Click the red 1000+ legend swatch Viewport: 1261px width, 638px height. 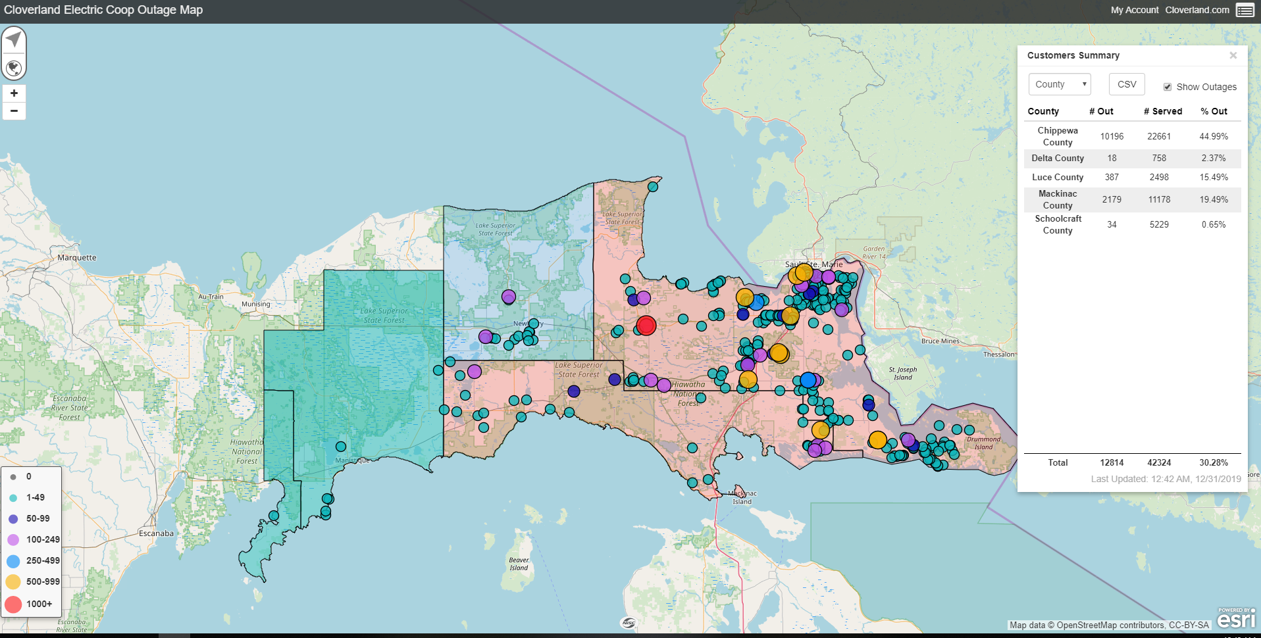pyautogui.click(x=13, y=604)
